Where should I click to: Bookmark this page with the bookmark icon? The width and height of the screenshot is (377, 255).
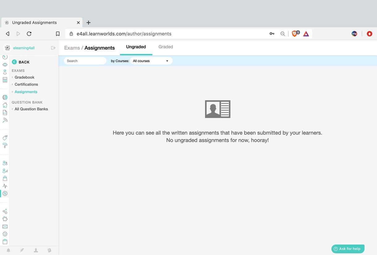(x=58, y=34)
